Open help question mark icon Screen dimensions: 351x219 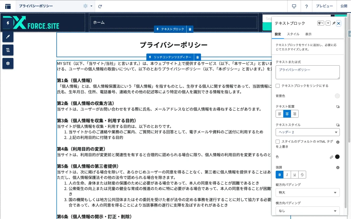coord(306,6)
